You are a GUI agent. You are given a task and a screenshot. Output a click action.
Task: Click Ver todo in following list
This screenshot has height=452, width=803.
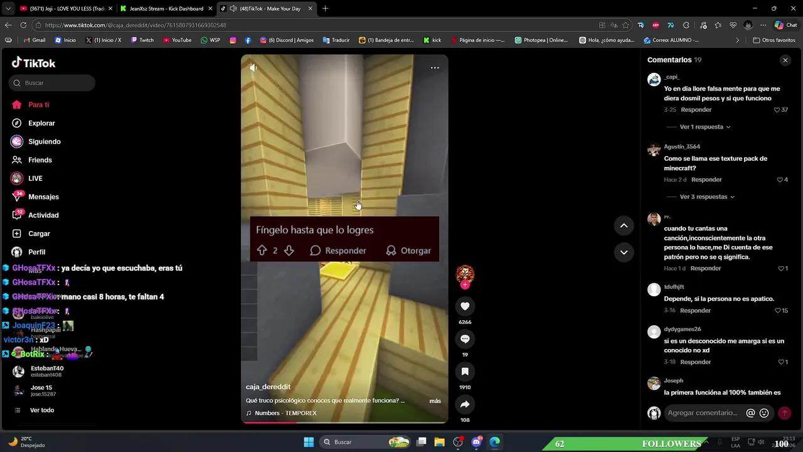pos(42,410)
